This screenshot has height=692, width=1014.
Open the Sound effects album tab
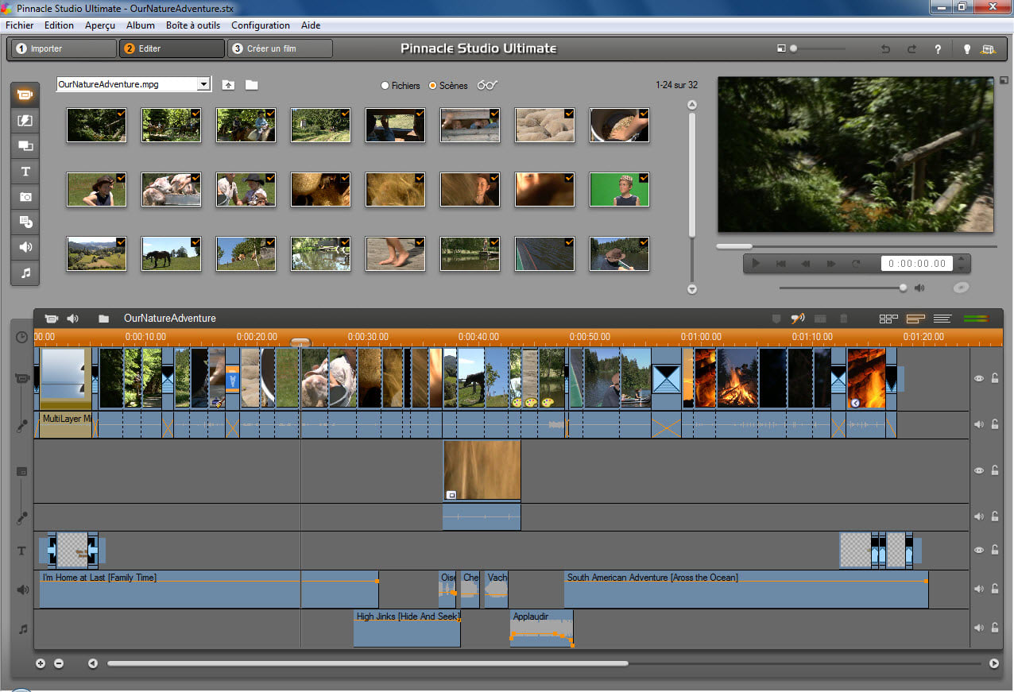(x=25, y=248)
